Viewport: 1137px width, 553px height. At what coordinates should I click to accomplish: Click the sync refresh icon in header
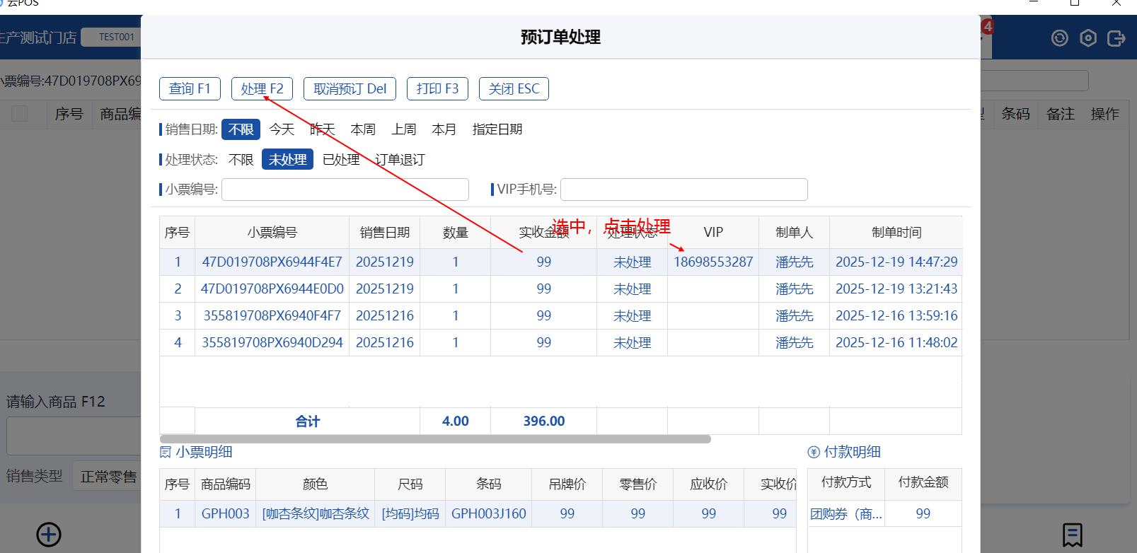pos(1059,38)
